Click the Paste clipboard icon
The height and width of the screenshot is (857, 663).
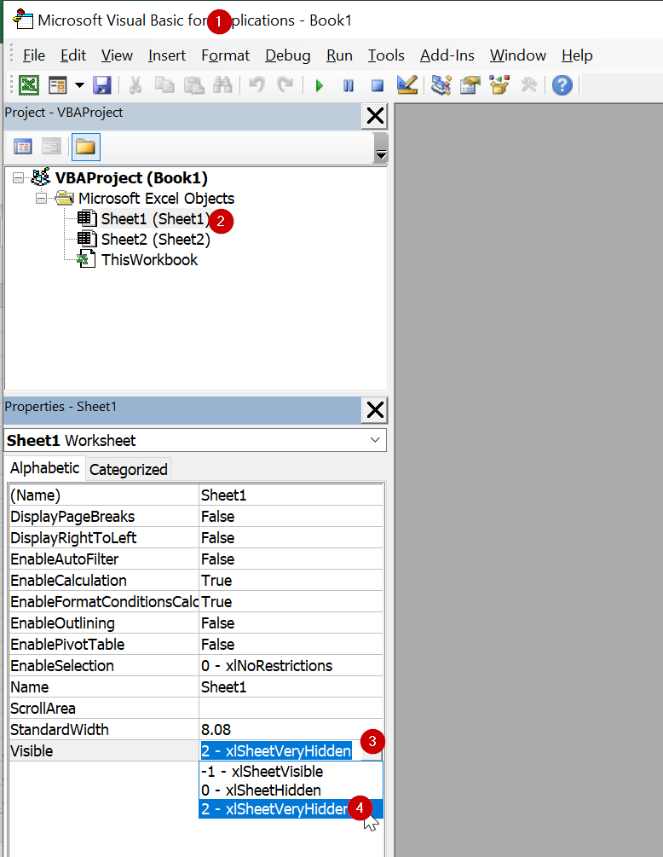coord(193,85)
